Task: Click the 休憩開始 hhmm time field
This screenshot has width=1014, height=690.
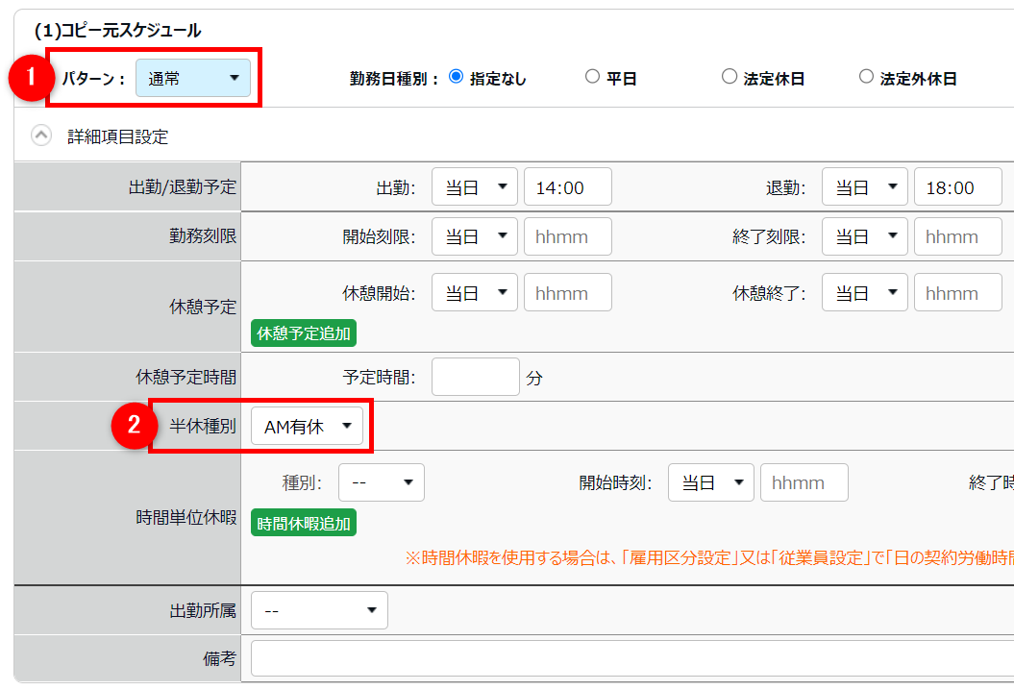Action: point(567,293)
